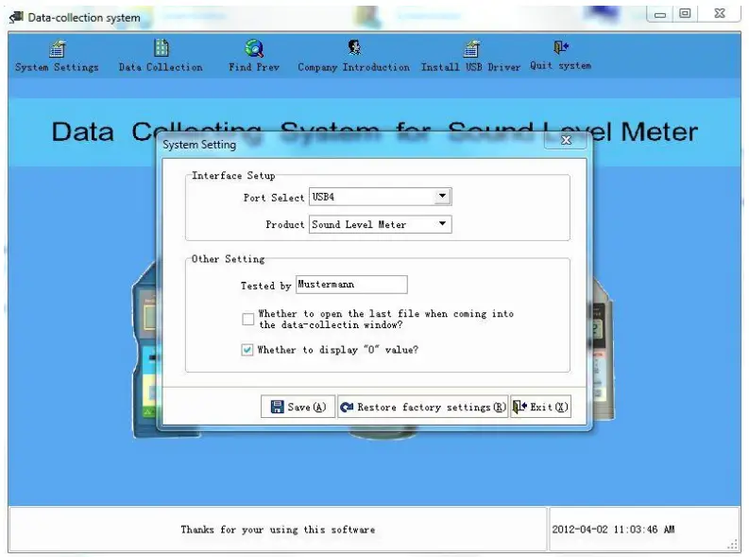The width and height of the screenshot is (749, 557).
Task: Click the Sound Level Meter product field
Action: tap(381, 224)
